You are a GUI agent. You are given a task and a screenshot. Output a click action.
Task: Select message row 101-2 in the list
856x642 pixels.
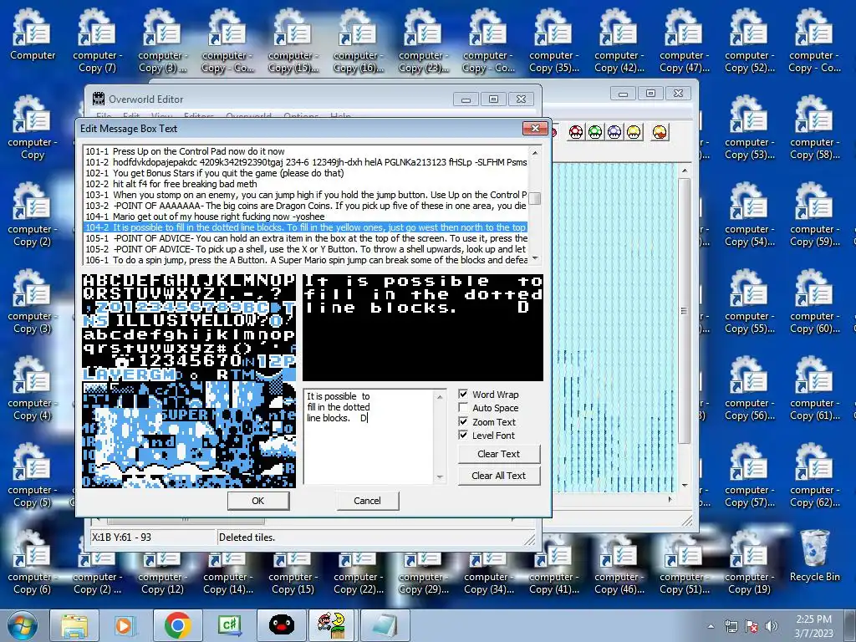(x=306, y=162)
